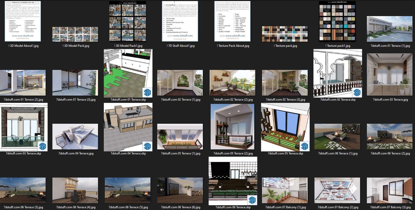The height and width of the screenshot is (210, 415).
Task: Select the 06 Terrace (3).jpg thumbnail image
Action: tap(23, 191)
